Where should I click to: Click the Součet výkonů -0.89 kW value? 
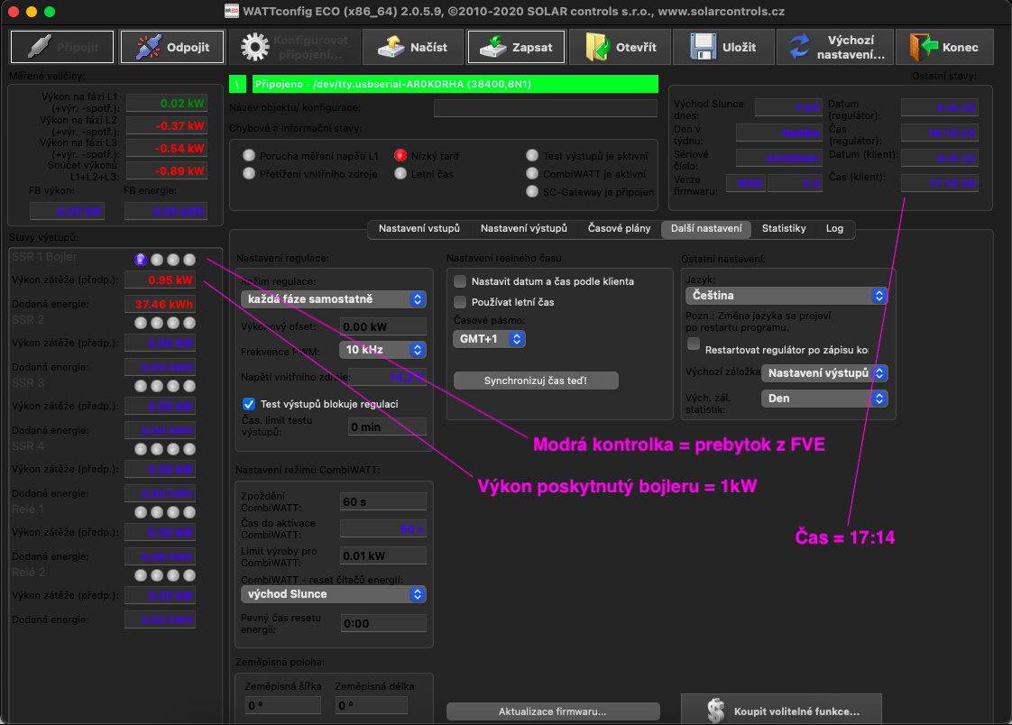[167, 171]
